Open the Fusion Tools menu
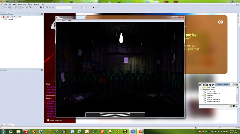 (x=30, y=4)
